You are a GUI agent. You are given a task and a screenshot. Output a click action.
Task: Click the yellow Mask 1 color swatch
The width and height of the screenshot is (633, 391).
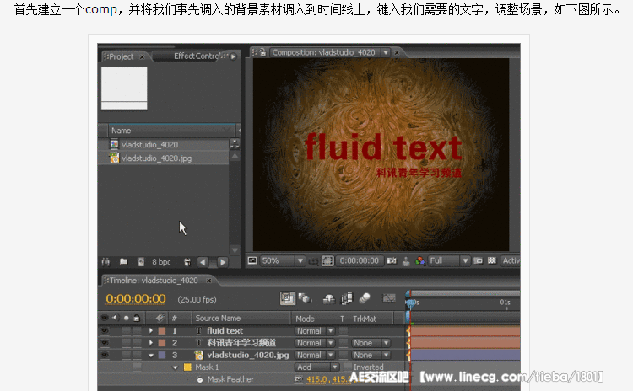coord(187,367)
